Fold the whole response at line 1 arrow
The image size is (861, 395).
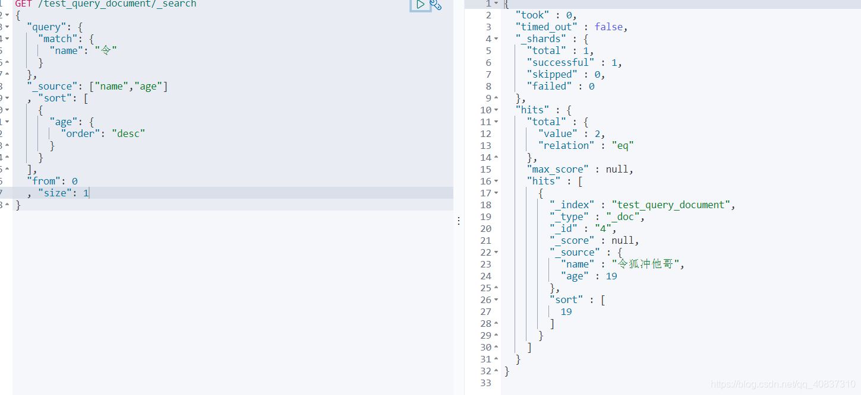pos(496,4)
